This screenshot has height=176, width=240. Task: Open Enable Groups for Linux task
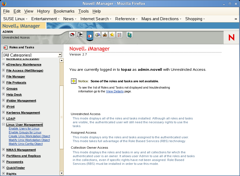[x=25, y=132]
